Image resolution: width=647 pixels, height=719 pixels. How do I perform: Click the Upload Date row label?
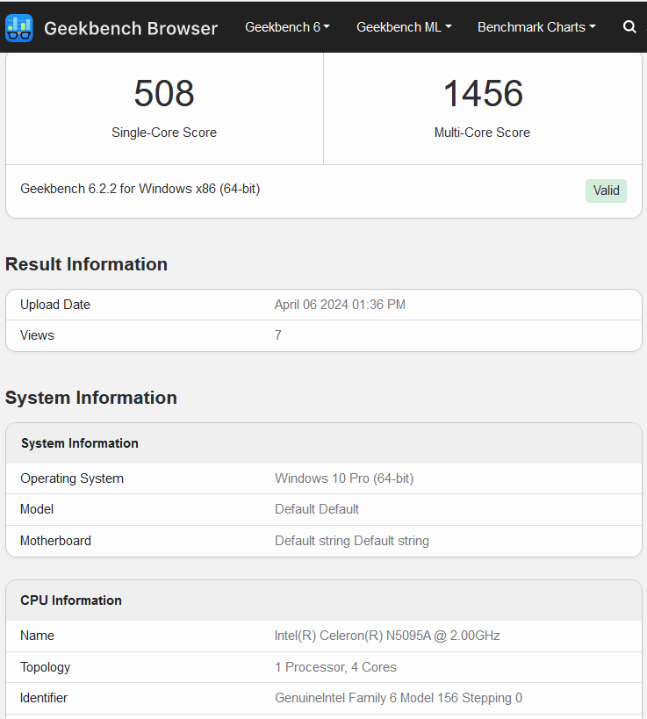click(55, 305)
